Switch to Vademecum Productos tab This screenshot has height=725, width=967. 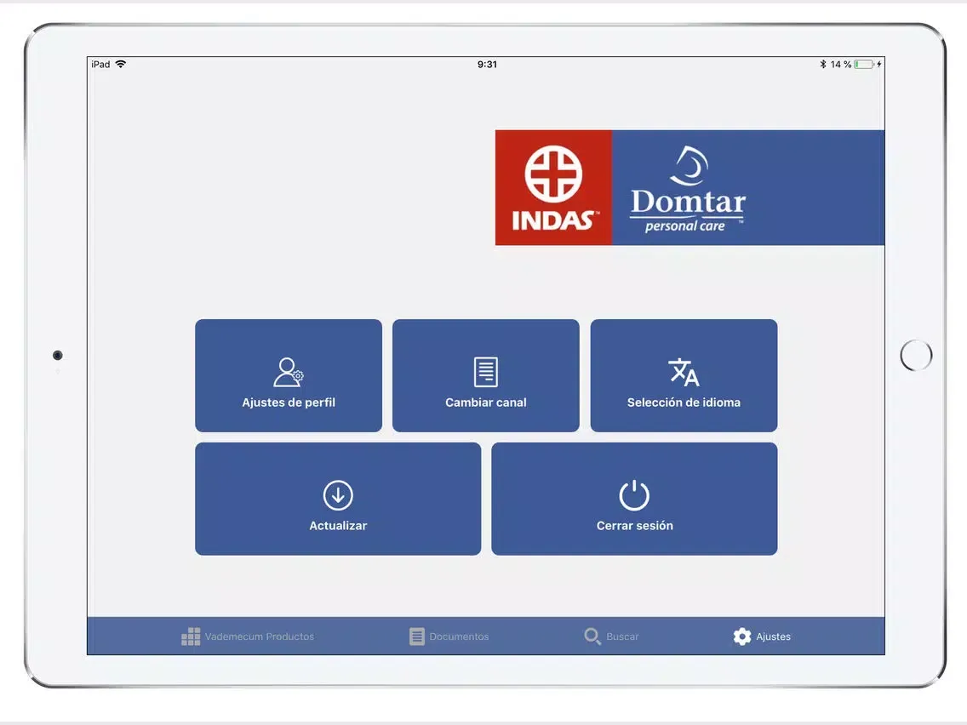tap(248, 637)
